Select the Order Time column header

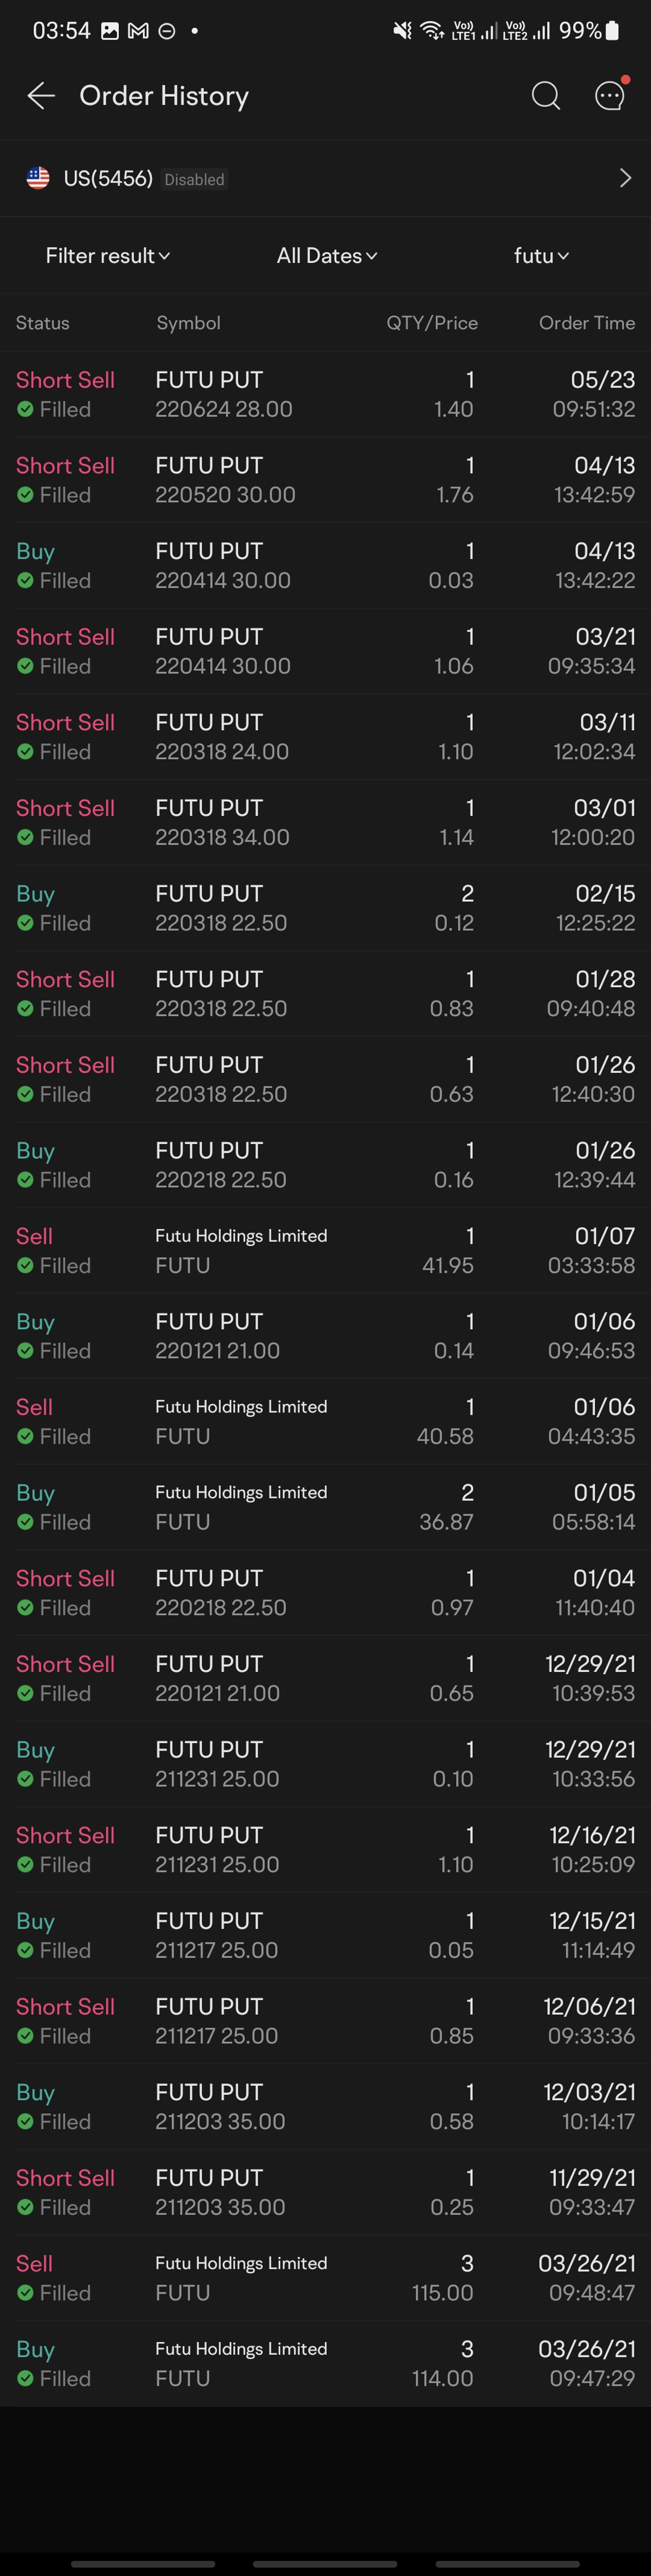(587, 323)
